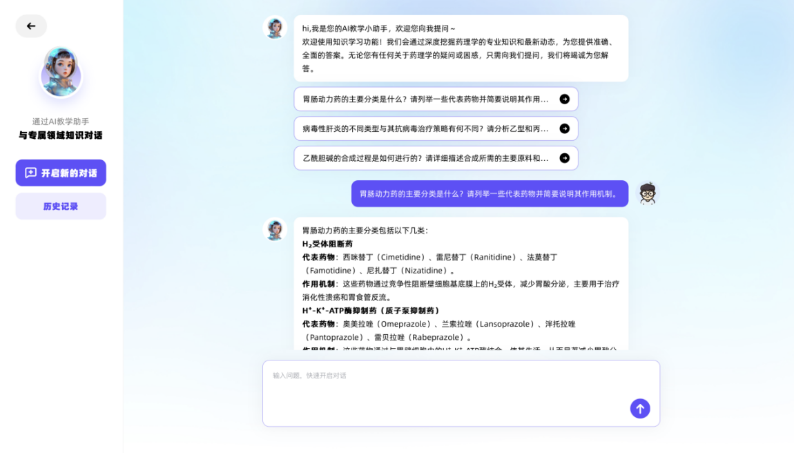This screenshot has width=794, height=453.
Task: Click the user avatar with glasses
Action: (x=647, y=193)
